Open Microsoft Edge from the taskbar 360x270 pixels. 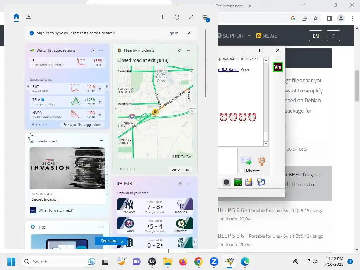[245, 262]
